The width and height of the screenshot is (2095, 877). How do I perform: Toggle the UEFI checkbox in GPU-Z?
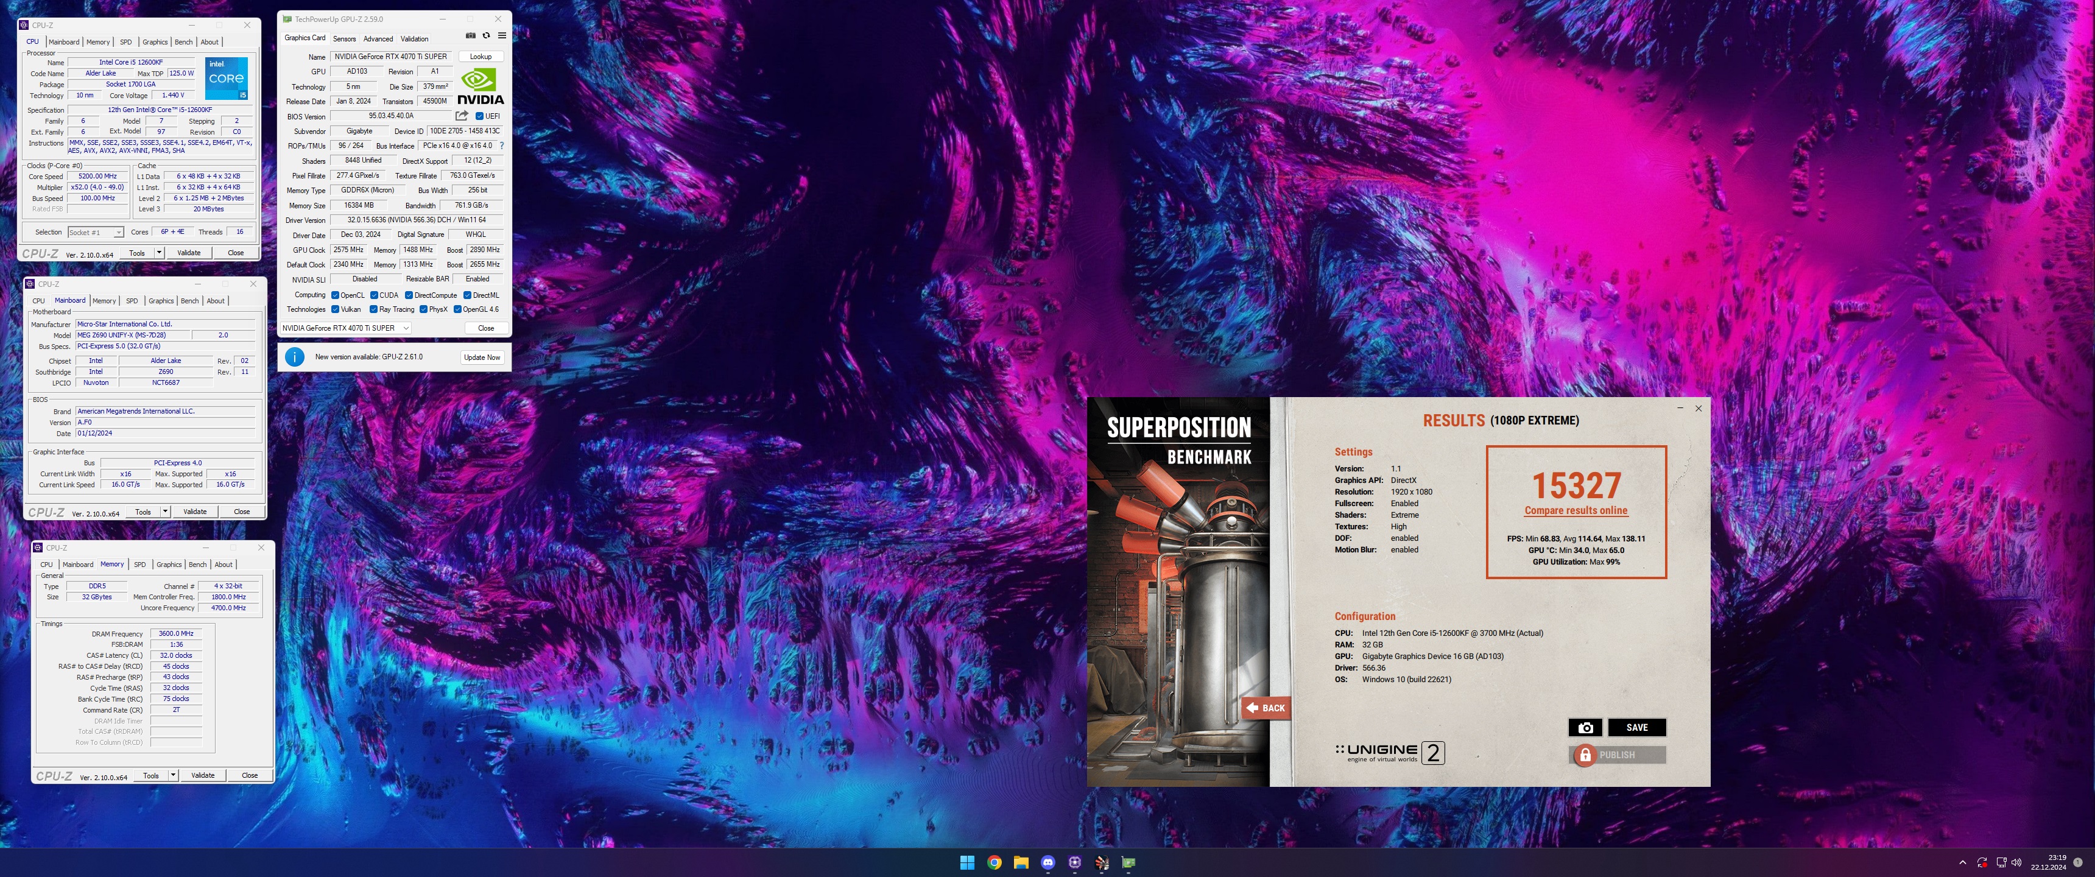(x=480, y=116)
